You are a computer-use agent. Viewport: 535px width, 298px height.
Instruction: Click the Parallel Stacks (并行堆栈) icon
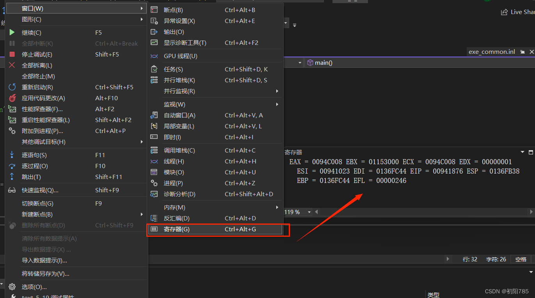point(154,80)
